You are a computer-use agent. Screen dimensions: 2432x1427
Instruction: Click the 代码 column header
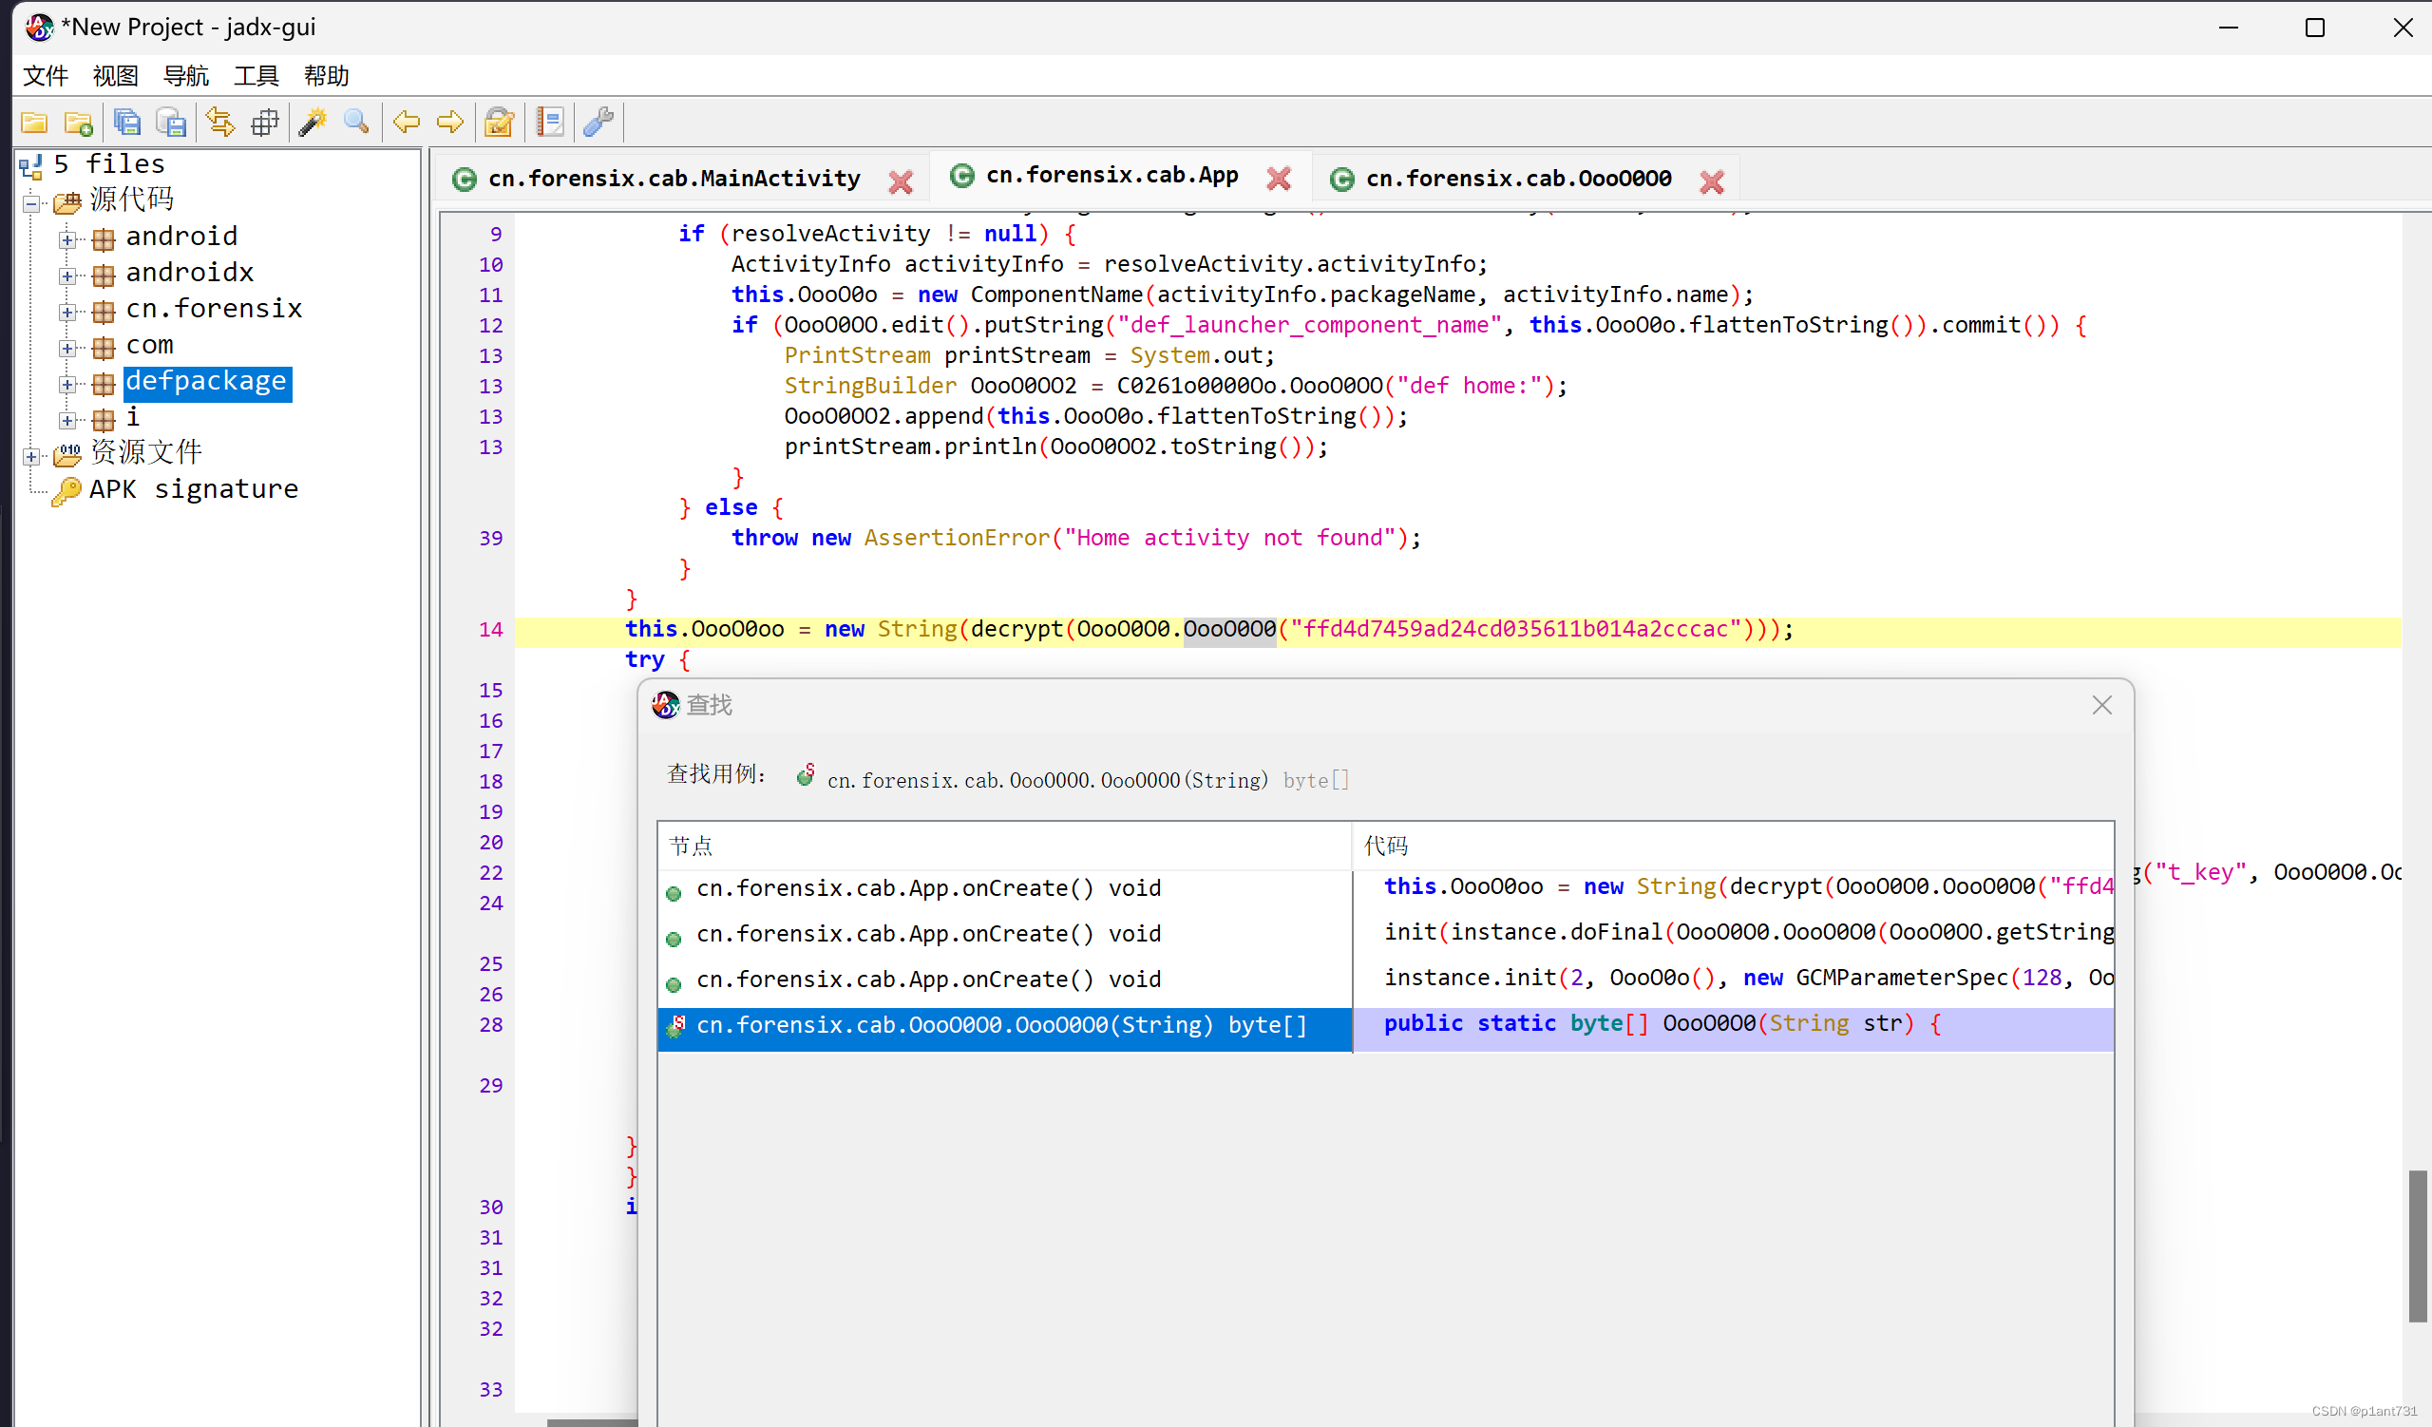1734,847
